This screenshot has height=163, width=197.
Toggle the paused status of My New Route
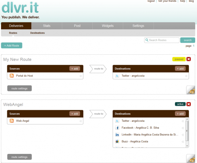[x=179, y=59]
